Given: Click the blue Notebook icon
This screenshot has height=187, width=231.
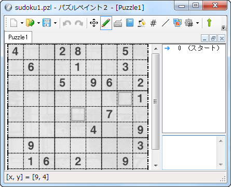Looking at the screenshot, I should tap(130, 23).
